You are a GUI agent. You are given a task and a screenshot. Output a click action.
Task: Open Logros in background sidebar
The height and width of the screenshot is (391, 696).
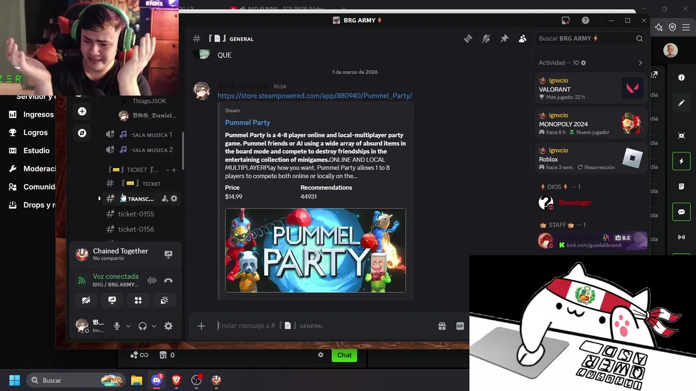pyautogui.click(x=28, y=133)
